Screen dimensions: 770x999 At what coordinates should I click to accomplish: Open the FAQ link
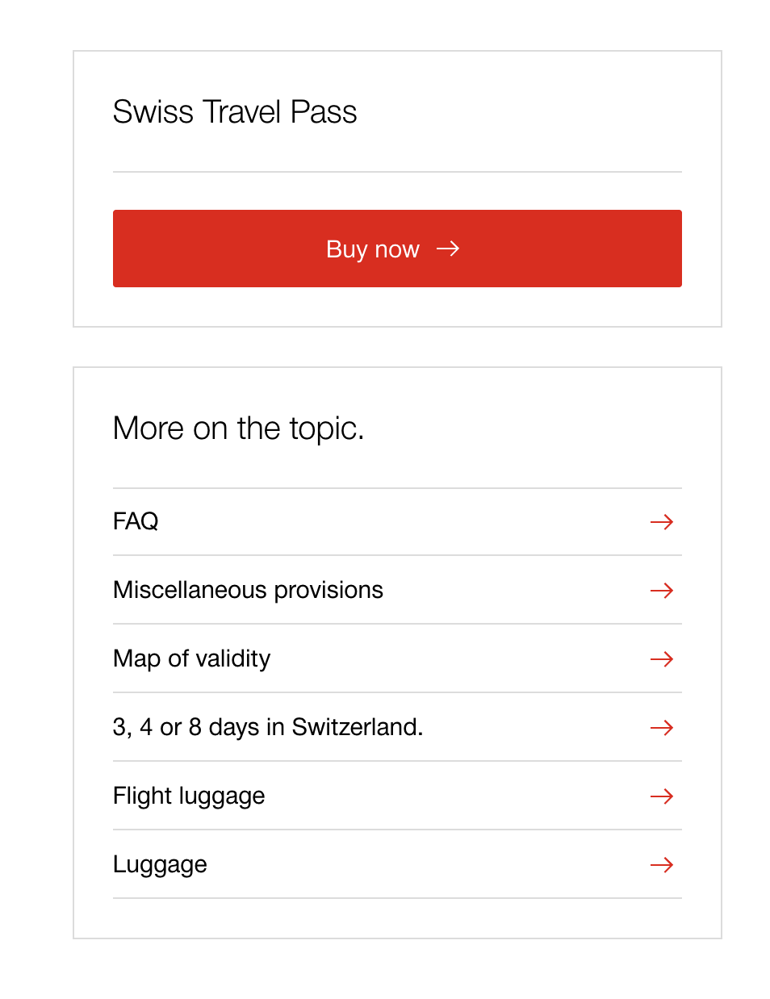tap(136, 521)
